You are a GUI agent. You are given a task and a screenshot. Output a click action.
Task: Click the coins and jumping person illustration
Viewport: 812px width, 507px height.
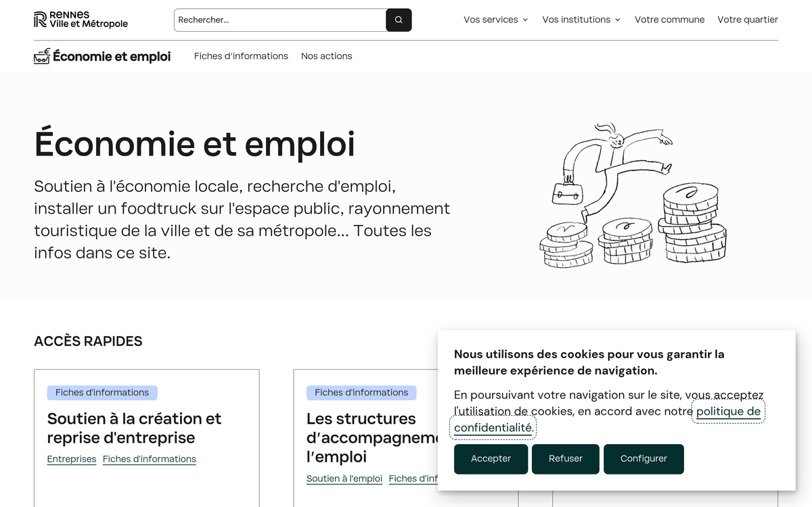tap(631, 196)
